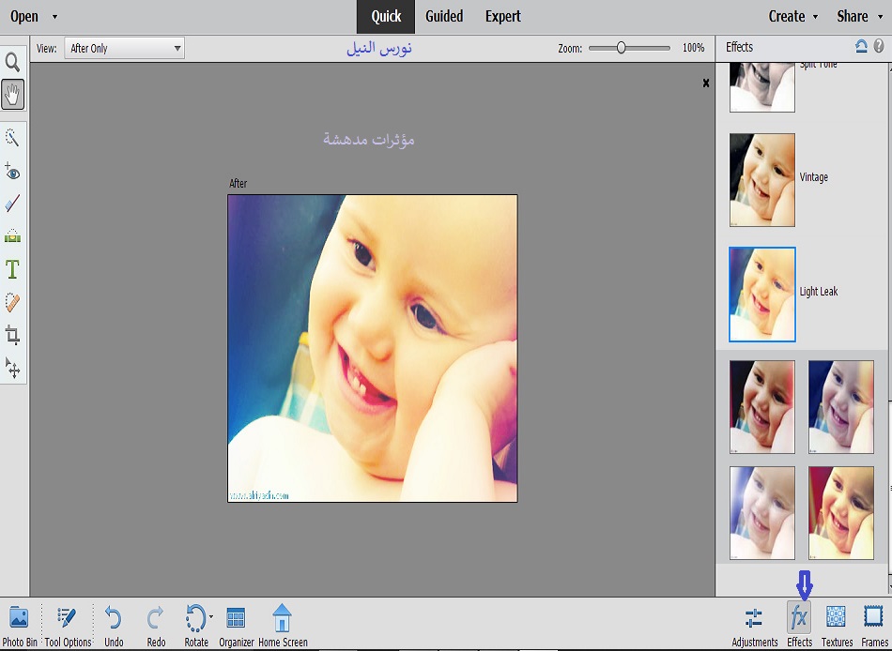Select the Type text tool
Image resolution: width=892 pixels, height=651 pixels.
tap(13, 270)
